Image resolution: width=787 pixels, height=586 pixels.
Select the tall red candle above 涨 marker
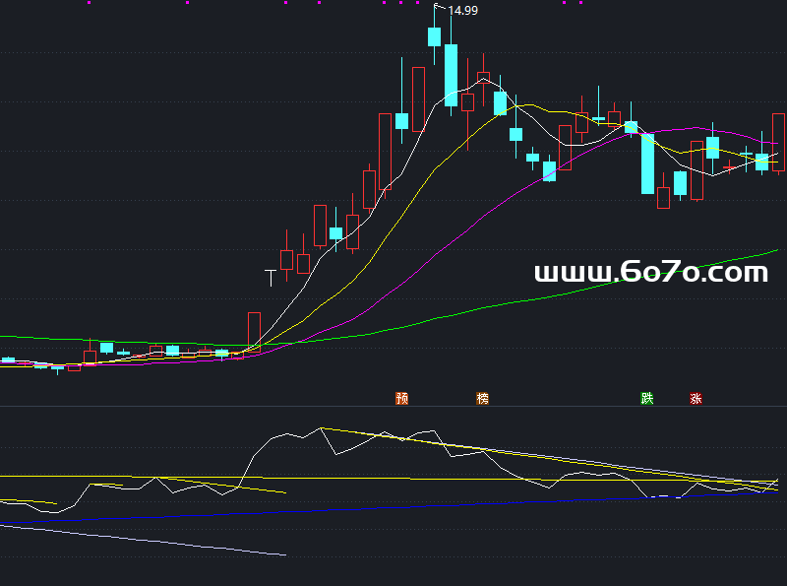pyautogui.click(x=697, y=170)
